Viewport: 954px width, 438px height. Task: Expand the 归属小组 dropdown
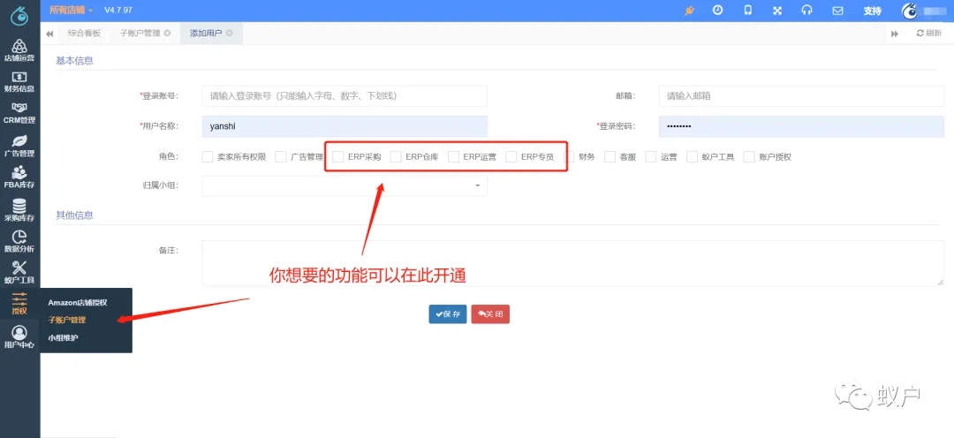tap(344, 185)
